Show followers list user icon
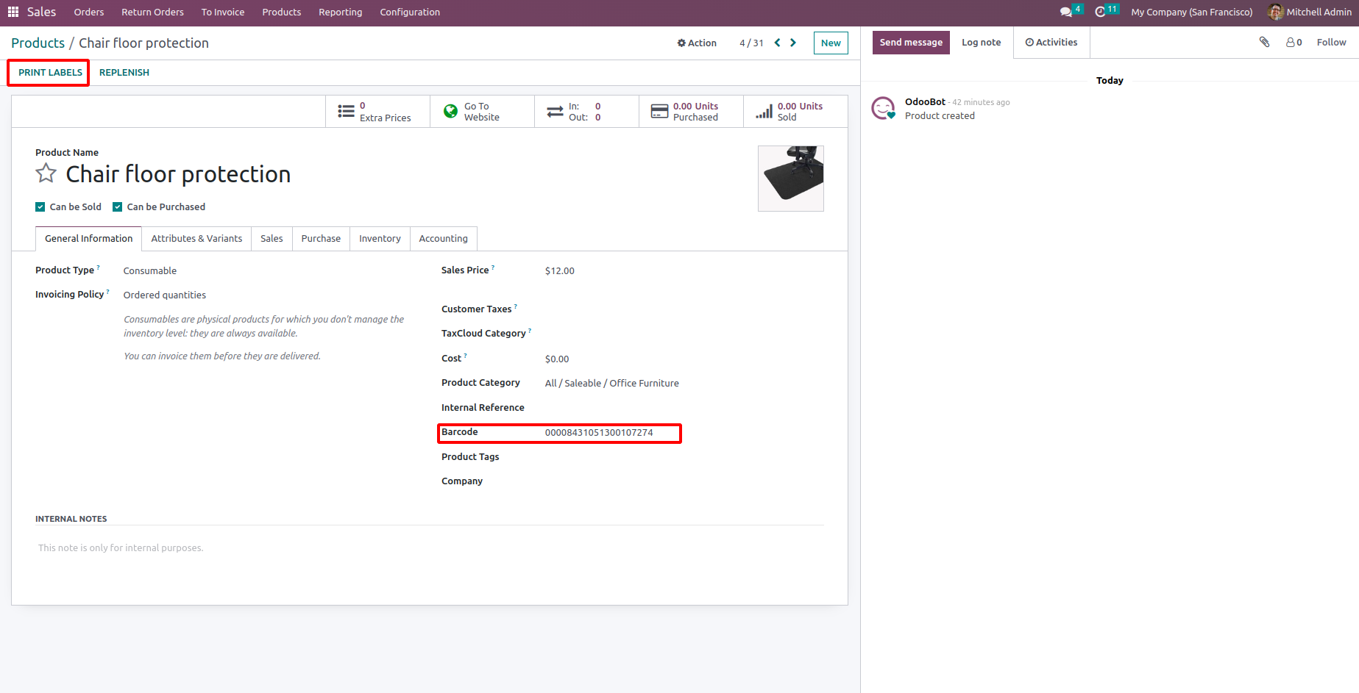Viewport: 1359px width, 693px height. pos(1294,42)
